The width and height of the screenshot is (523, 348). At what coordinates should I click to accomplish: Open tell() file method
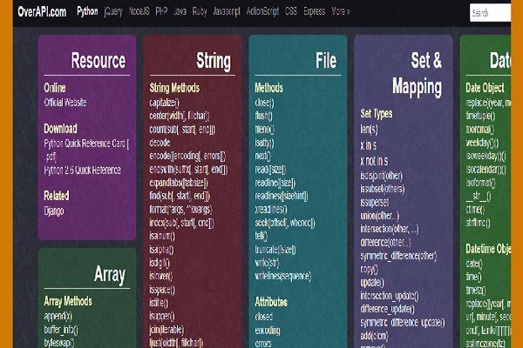[x=261, y=236]
